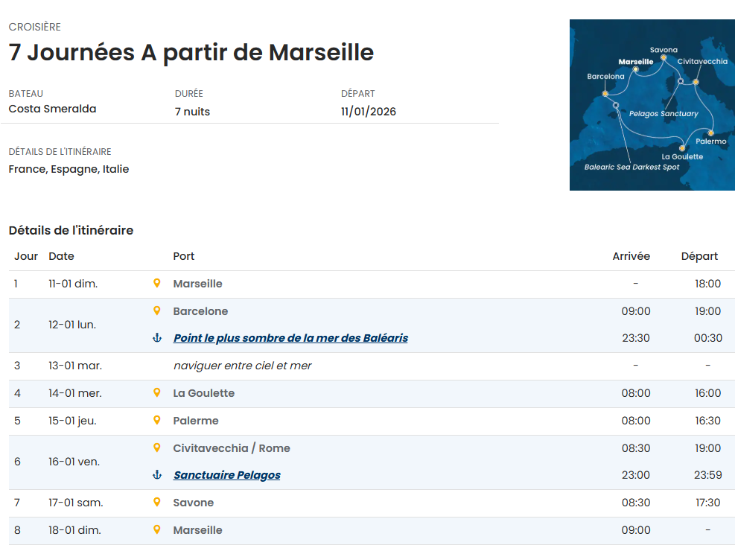Click the Départ column header

699,256
